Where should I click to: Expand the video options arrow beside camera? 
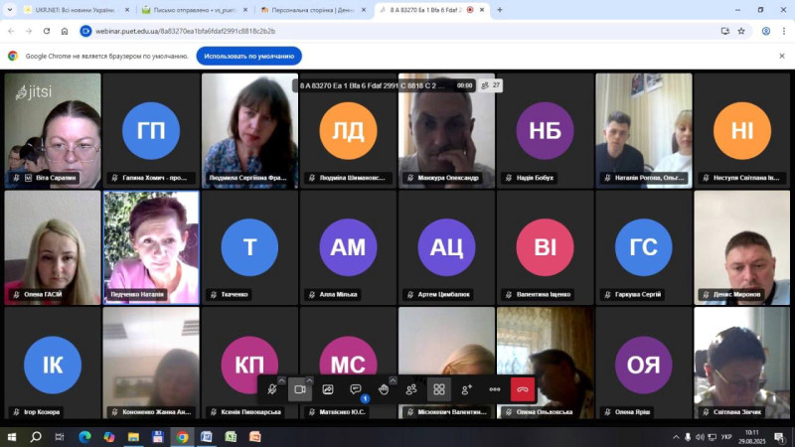(x=310, y=380)
